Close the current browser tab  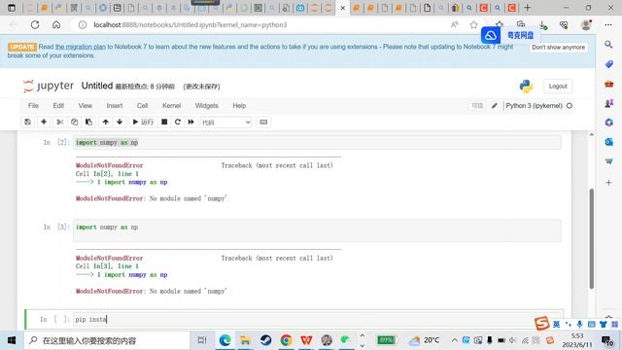343,8
